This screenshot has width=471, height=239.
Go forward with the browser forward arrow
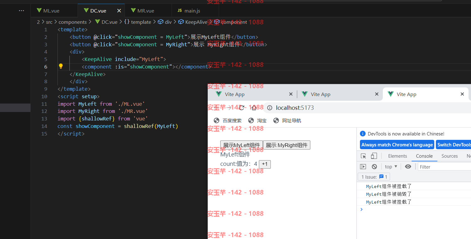click(x=229, y=108)
